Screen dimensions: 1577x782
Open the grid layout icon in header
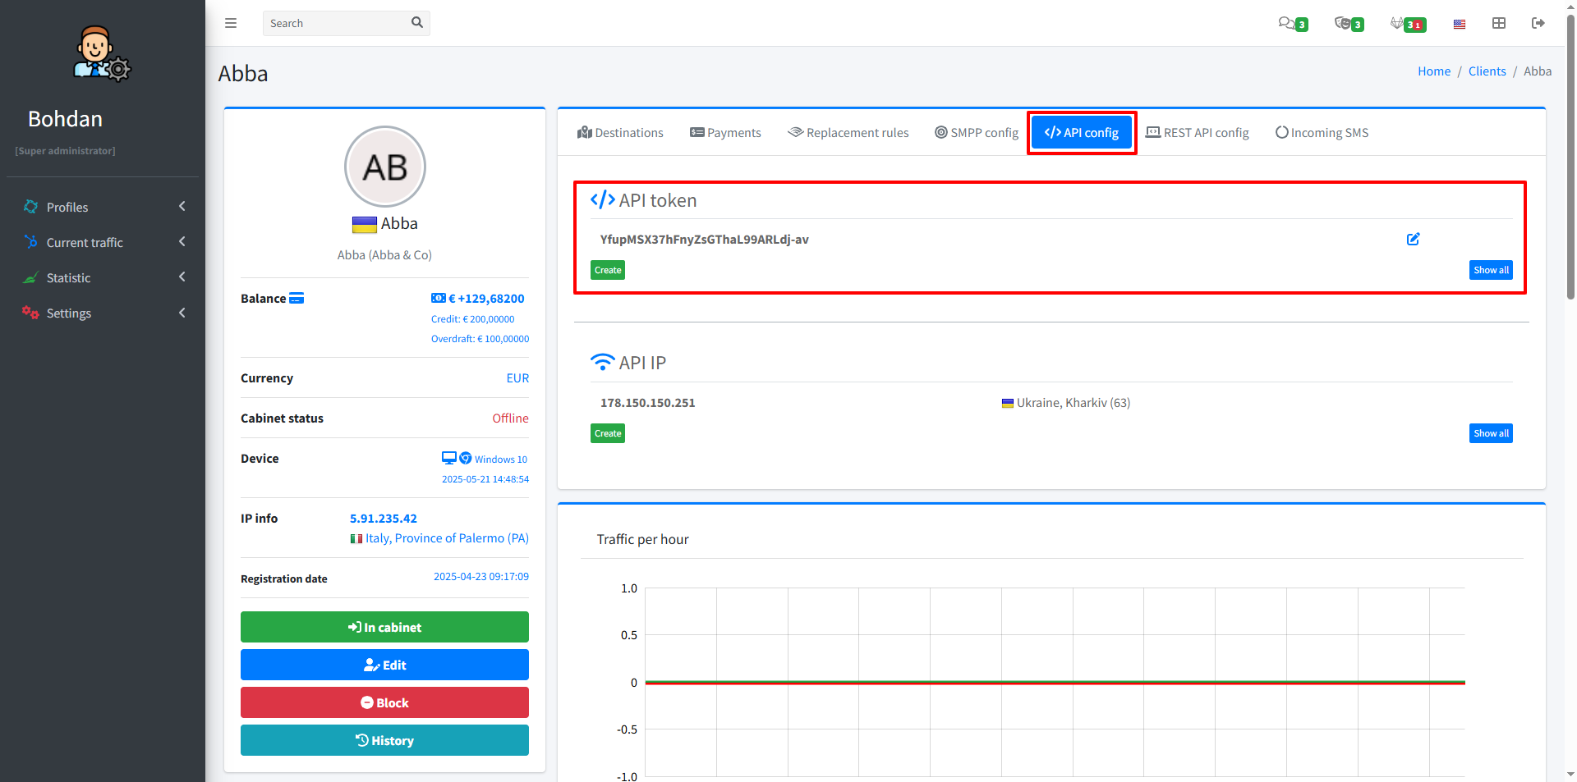(x=1498, y=23)
